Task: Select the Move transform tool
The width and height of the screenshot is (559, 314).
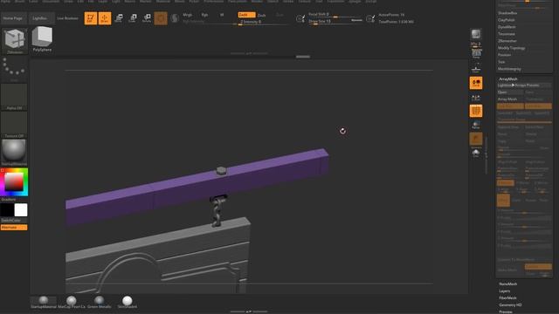Action: pyautogui.click(x=119, y=18)
